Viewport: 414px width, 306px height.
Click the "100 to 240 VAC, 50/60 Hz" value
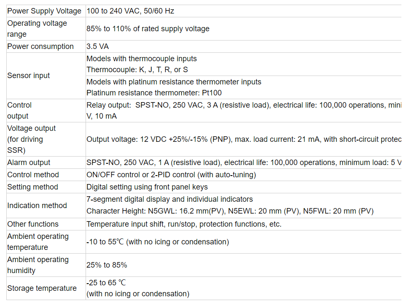coord(130,11)
